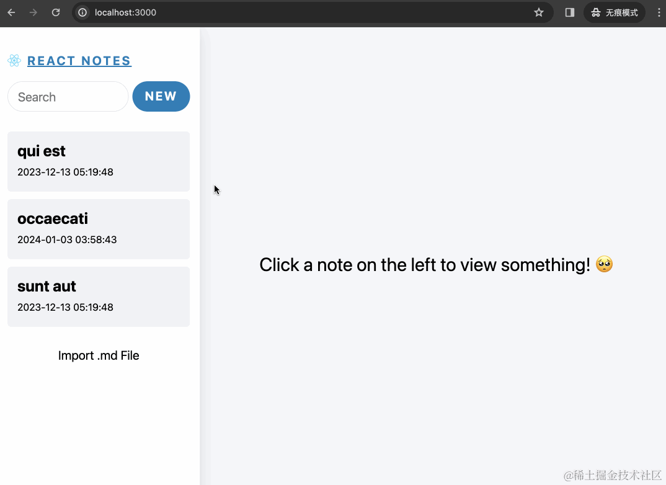Click the React atom logo icon

[x=14, y=60]
